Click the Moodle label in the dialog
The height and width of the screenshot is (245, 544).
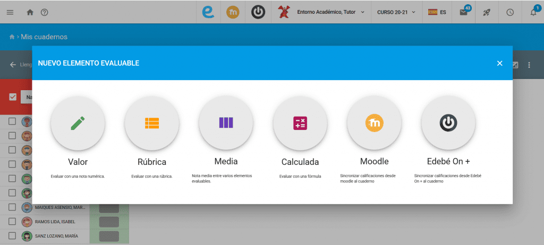coord(375,161)
